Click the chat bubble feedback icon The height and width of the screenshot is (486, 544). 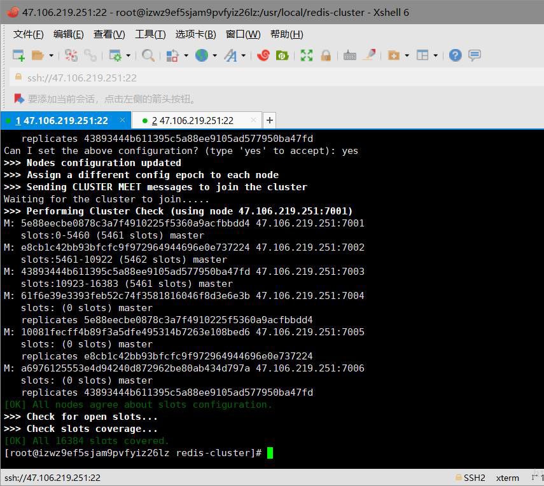coord(474,55)
